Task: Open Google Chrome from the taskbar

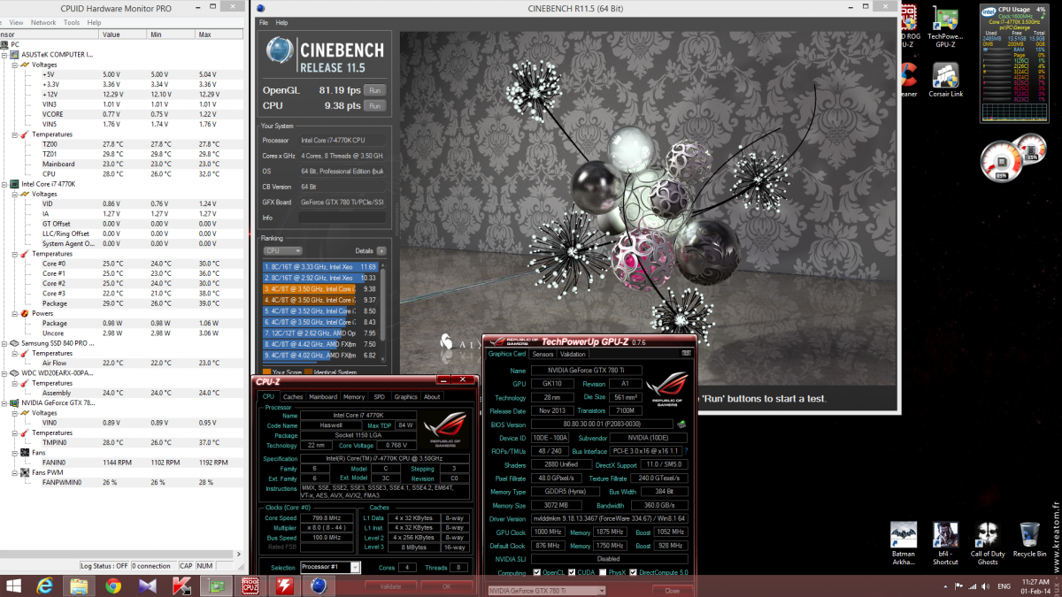Action: coord(113,586)
